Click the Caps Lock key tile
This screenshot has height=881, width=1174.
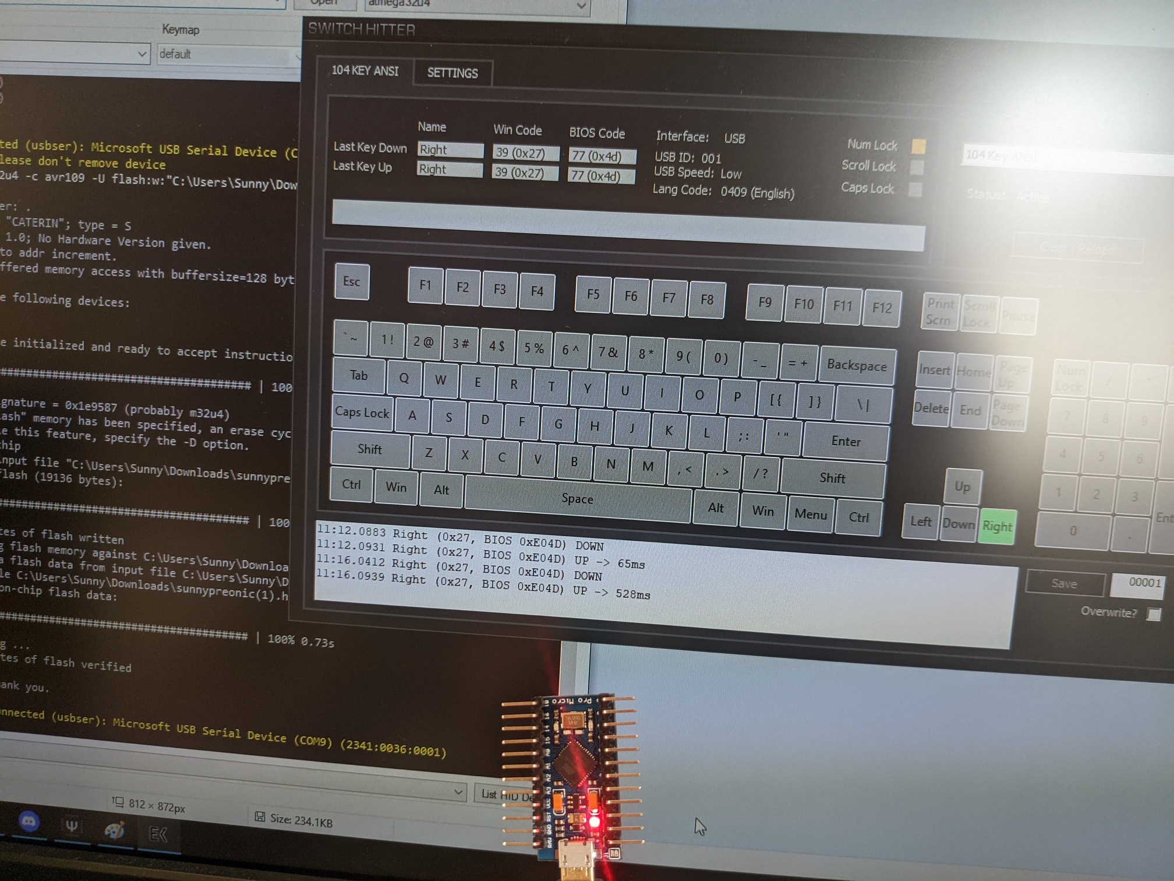362,413
